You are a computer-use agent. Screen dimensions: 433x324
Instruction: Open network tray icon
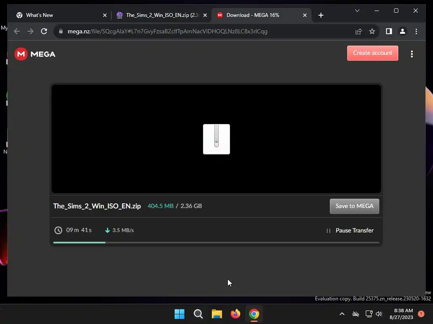point(369,314)
